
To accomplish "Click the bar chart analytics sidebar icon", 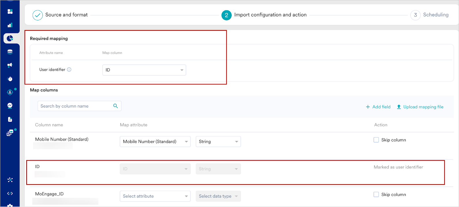I will click(10, 25).
